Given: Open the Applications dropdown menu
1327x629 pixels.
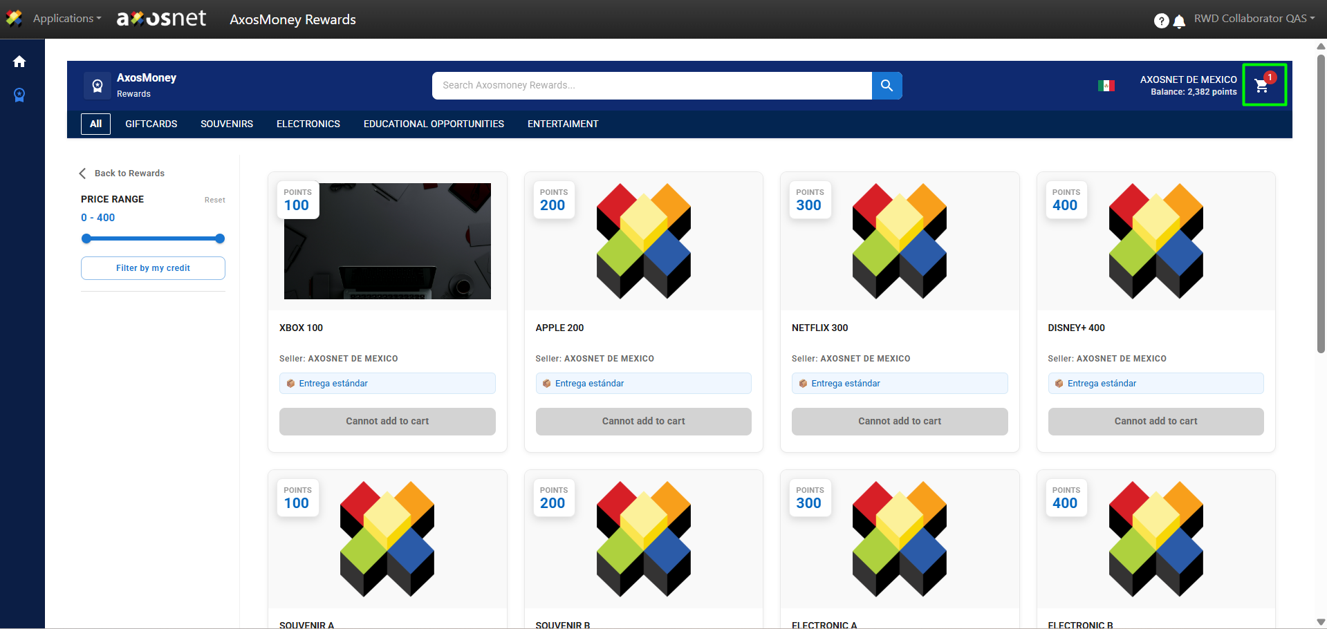Looking at the screenshot, I should (x=66, y=19).
